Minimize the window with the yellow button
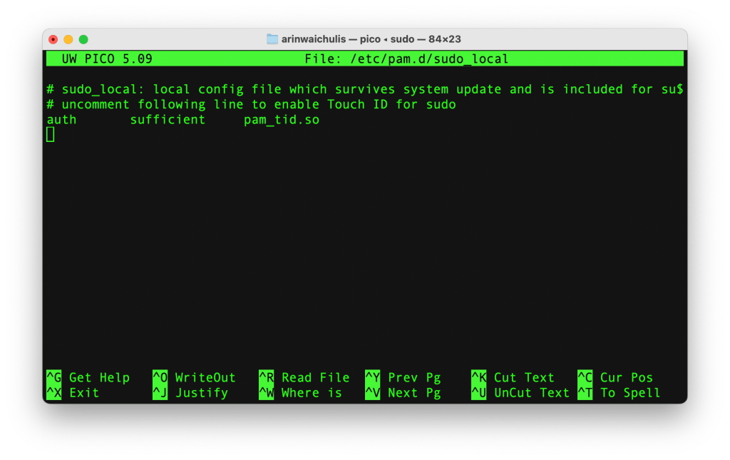This screenshot has width=730, height=460. tap(68, 39)
